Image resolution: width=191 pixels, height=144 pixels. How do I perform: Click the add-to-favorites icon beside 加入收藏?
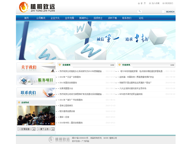pyautogui.click(x=150, y=3)
